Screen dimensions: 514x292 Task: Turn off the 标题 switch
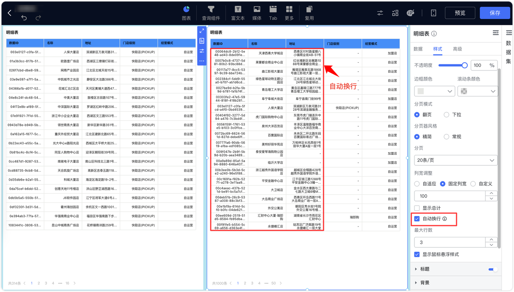tap(493, 269)
